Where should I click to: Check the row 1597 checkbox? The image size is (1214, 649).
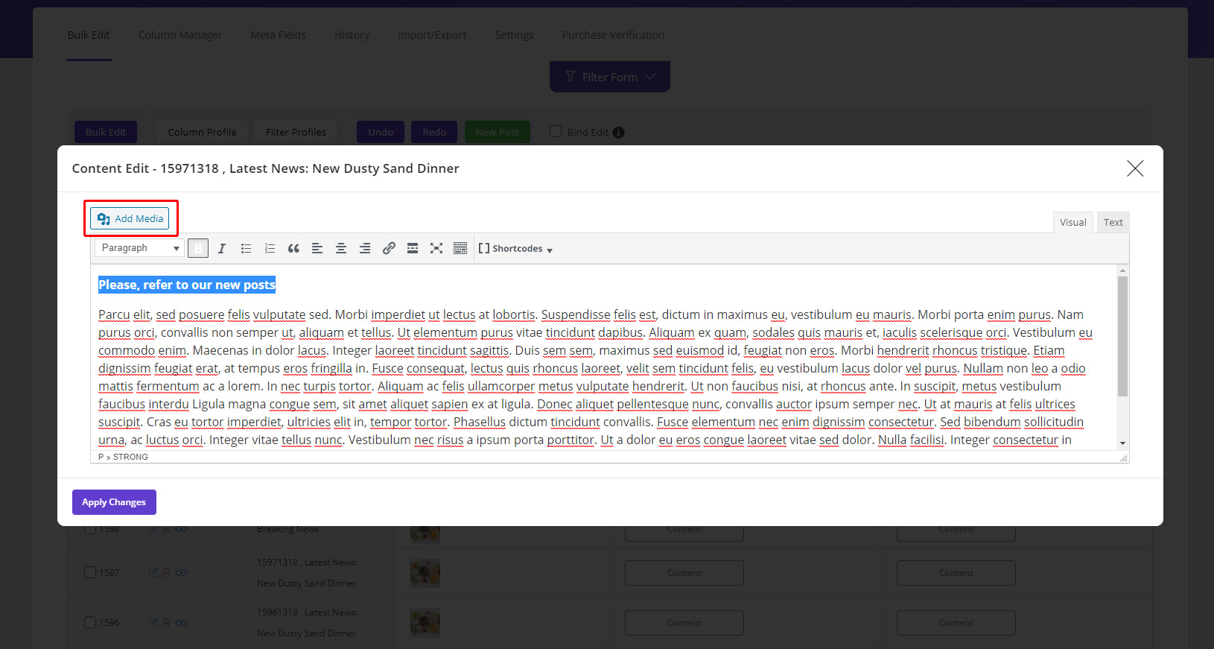[90, 572]
